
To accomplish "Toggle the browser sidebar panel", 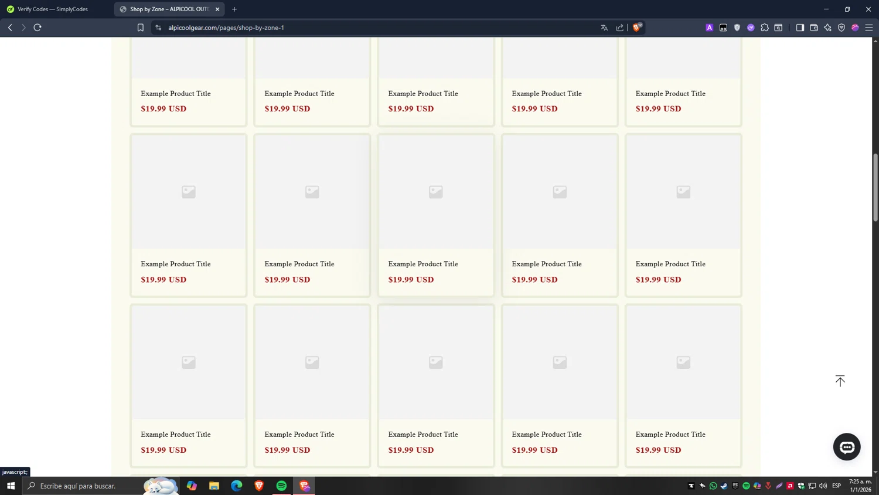I will pyautogui.click(x=800, y=28).
